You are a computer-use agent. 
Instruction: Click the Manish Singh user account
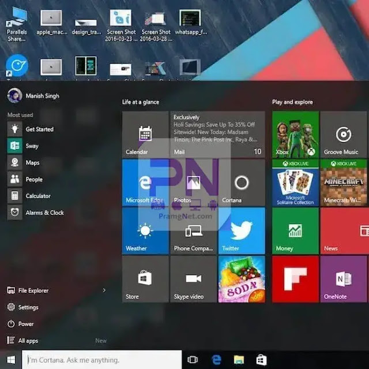[x=33, y=96]
